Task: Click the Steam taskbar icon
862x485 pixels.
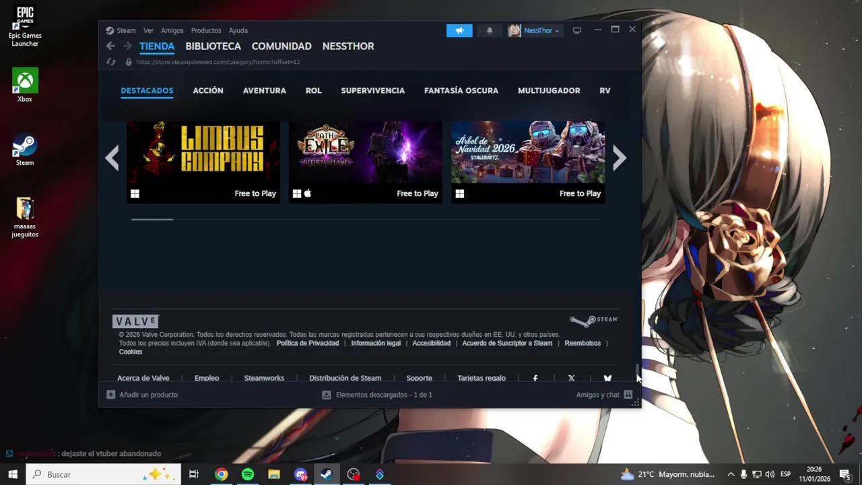Action: 327,474
